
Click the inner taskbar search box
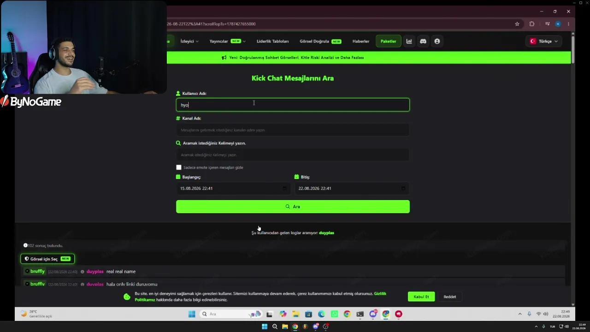pos(231,314)
